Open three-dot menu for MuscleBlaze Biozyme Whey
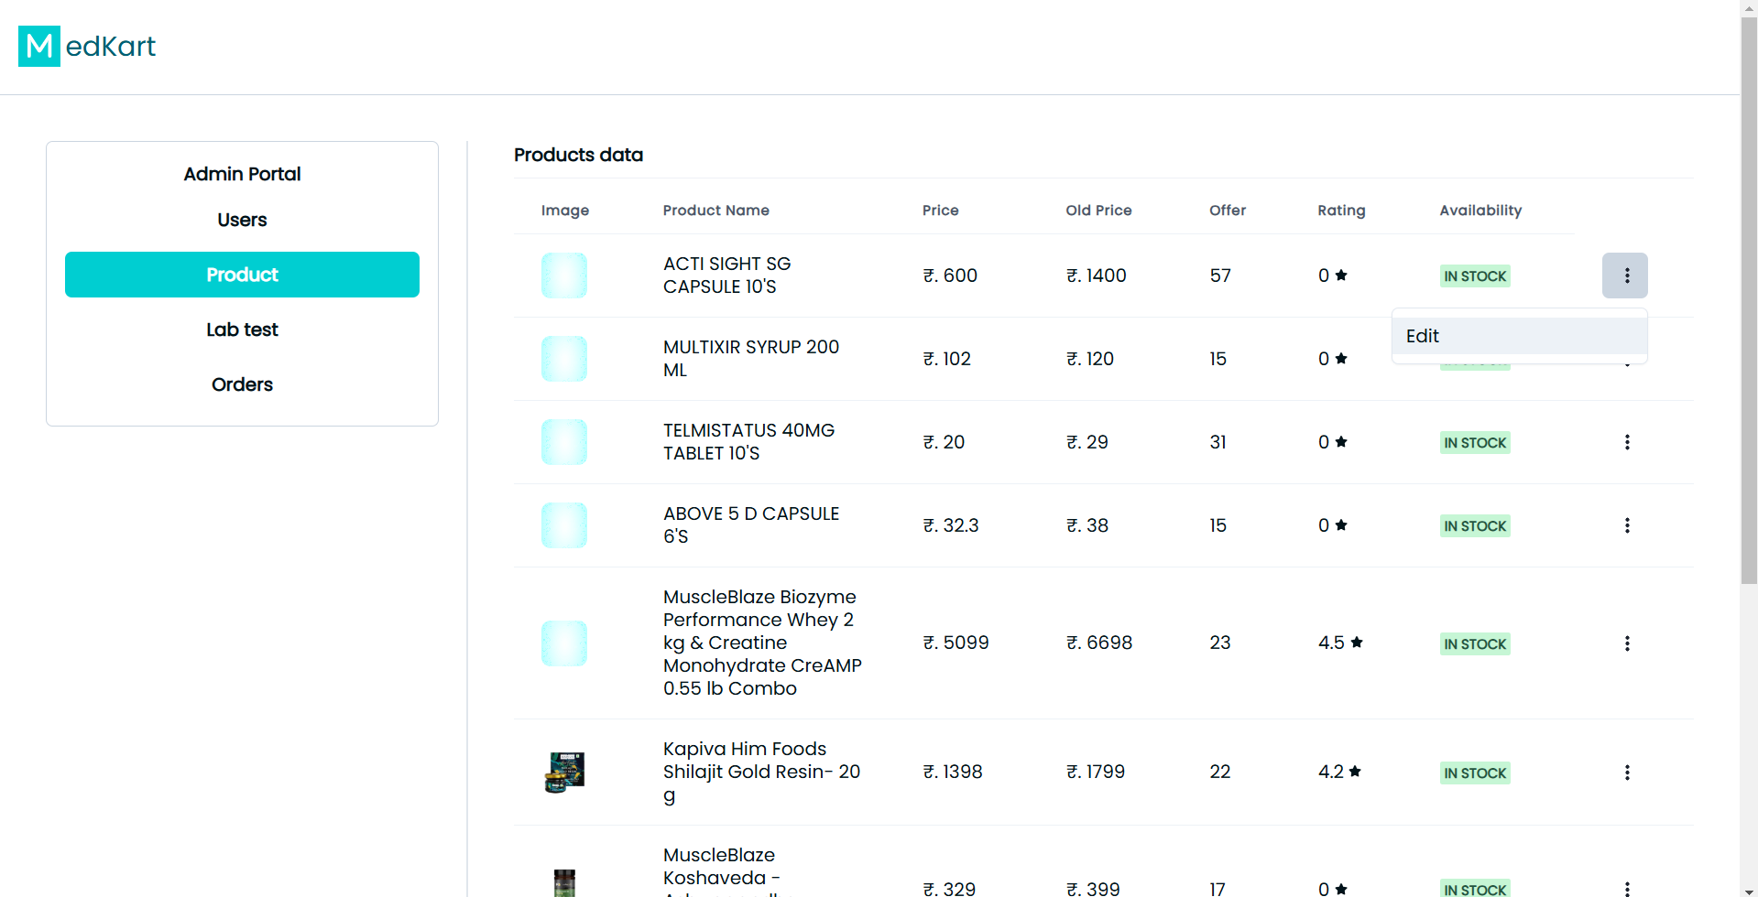The width and height of the screenshot is (1758, 897). click(1627, 643)
